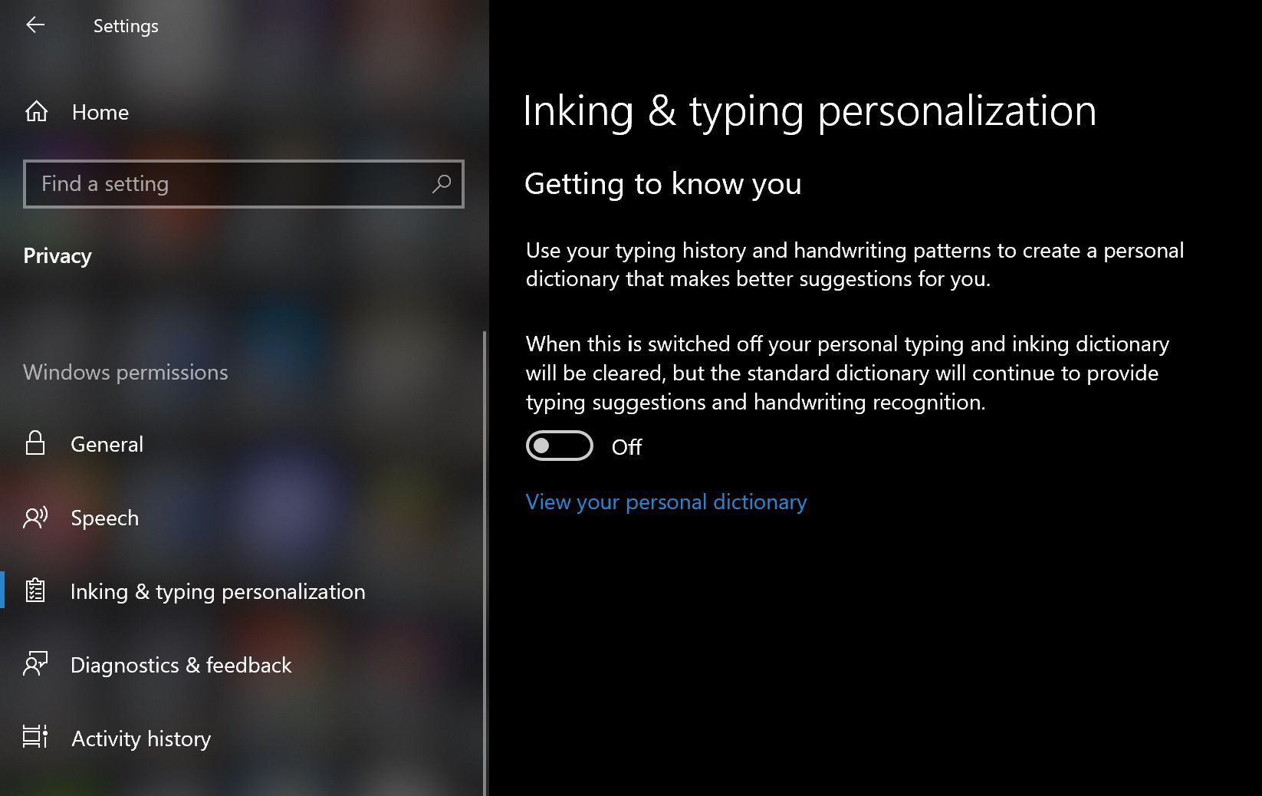Click the Diagnostics & feedback icon

[x=35, y=664]
